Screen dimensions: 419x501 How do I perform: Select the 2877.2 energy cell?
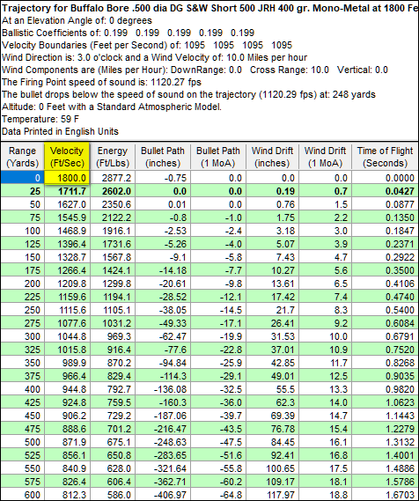(113, 178)
